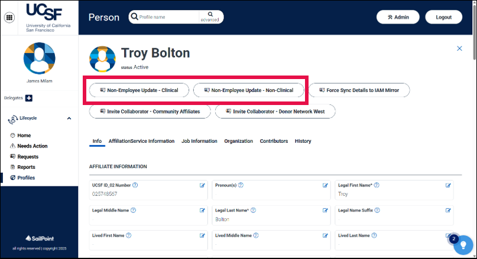Click Invite Collaborator - Community Affiliates
The width and height of the screenshot is (477, 259).
(150, 112)
